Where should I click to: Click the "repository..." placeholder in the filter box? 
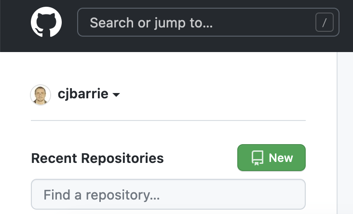point(122,195)
